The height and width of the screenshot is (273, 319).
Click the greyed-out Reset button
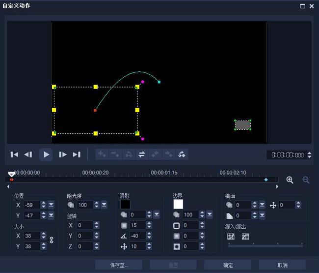(173, 265)
